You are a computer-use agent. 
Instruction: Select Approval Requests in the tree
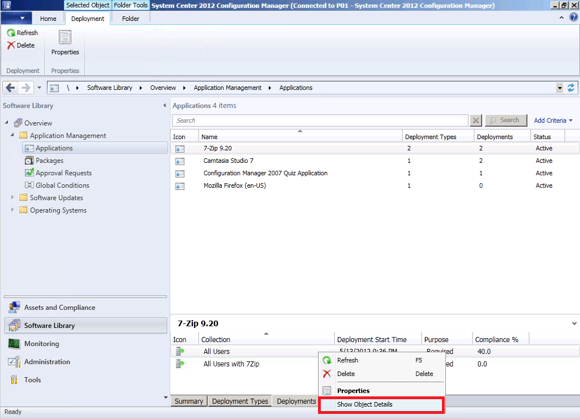(x=63, y=173)
